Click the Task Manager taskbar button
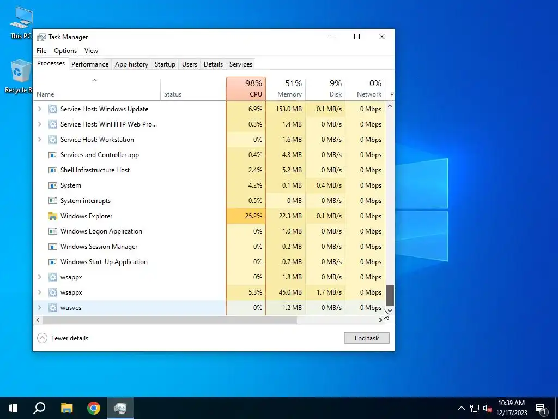The height and width of the screenshot is (419, 558). click(x=120, y=408)
